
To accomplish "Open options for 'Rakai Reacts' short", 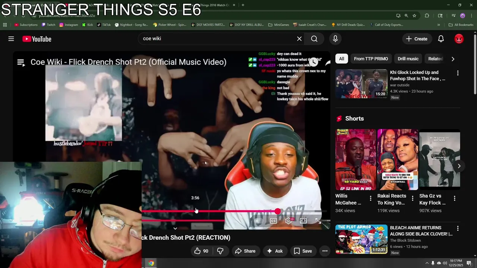I will coord(412,198).
